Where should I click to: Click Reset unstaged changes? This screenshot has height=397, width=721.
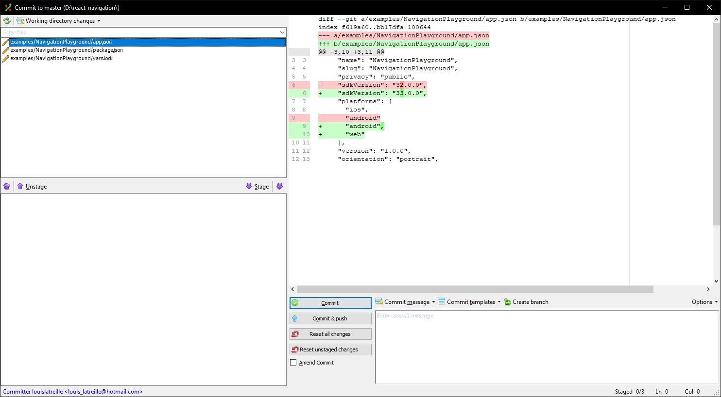(330, 349)
